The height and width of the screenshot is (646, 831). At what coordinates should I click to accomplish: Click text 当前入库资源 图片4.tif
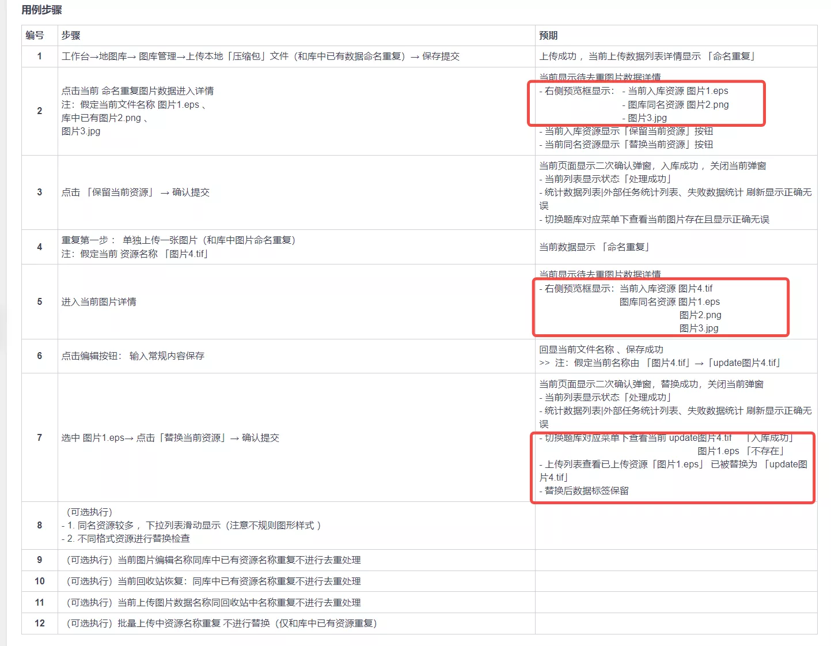pos(666,289)
